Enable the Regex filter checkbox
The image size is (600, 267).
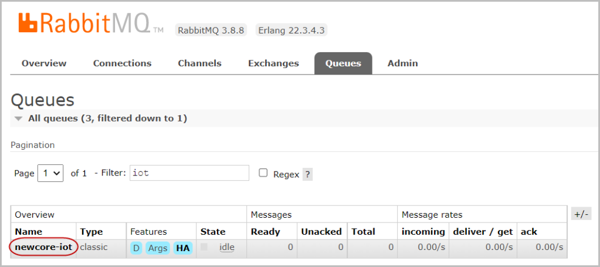click(263, 173)
